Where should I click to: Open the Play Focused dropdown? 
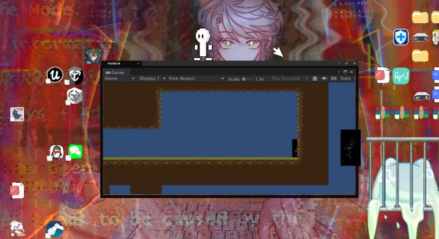tap(290, 78)
